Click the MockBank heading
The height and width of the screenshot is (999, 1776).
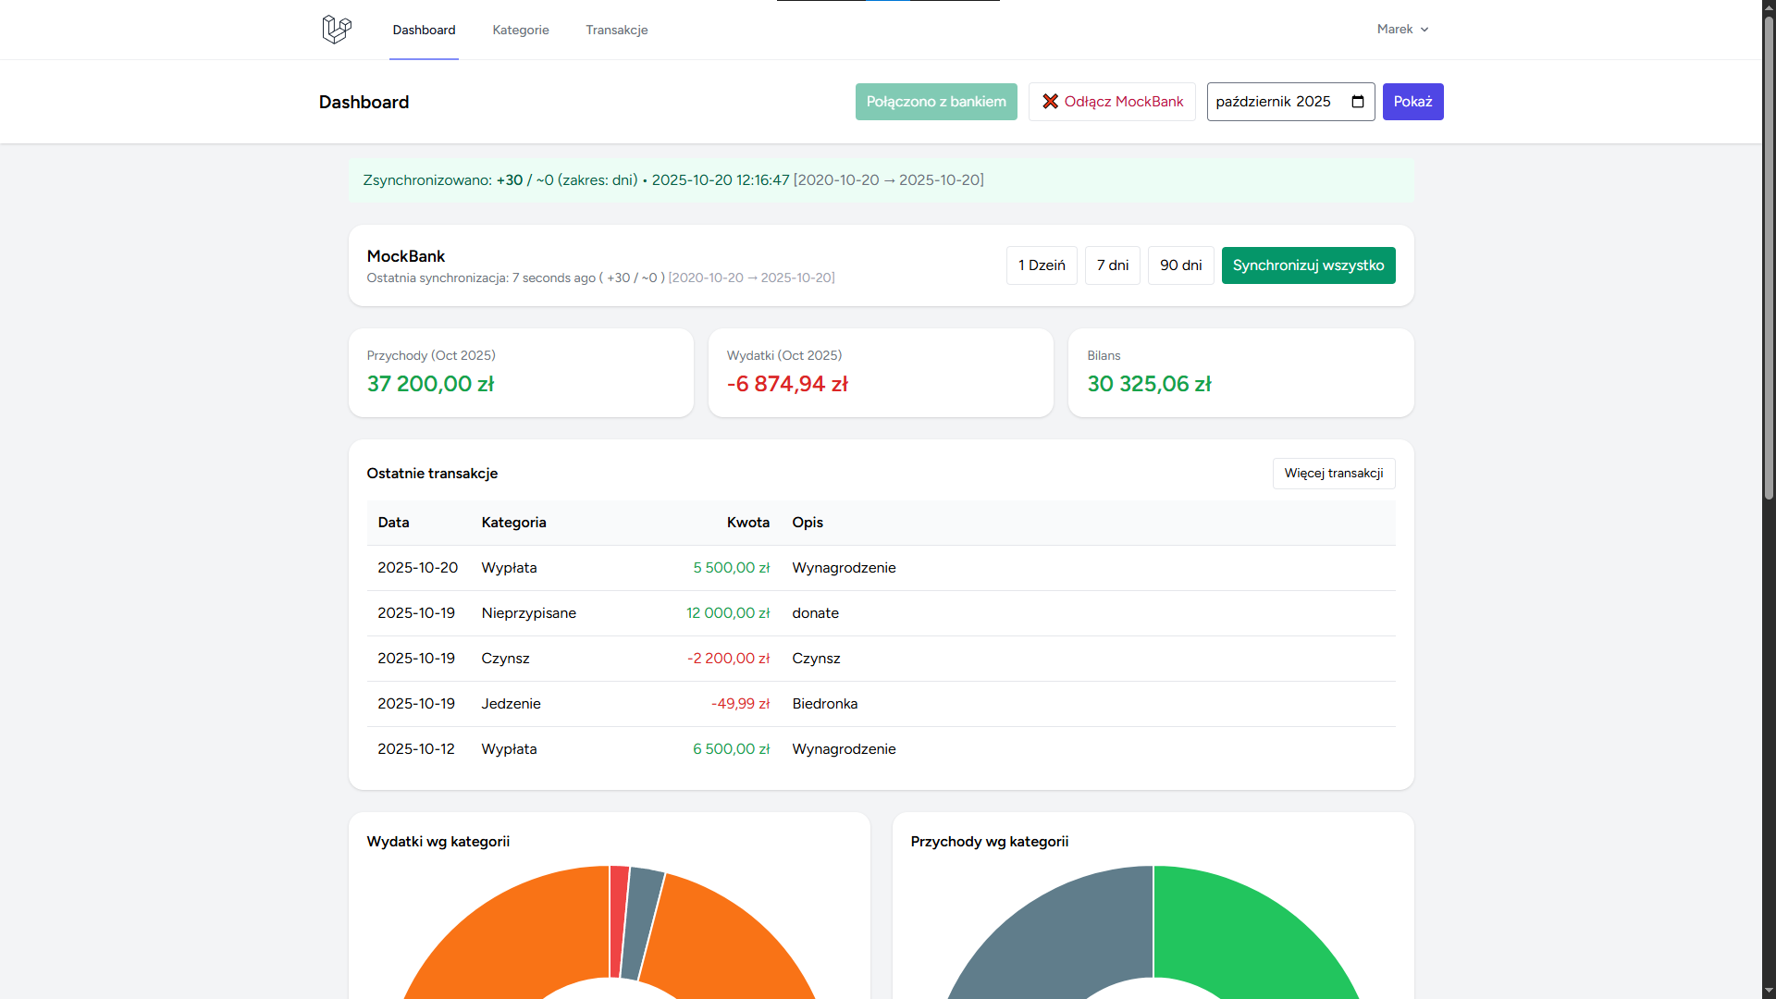[x=405, y=256]
